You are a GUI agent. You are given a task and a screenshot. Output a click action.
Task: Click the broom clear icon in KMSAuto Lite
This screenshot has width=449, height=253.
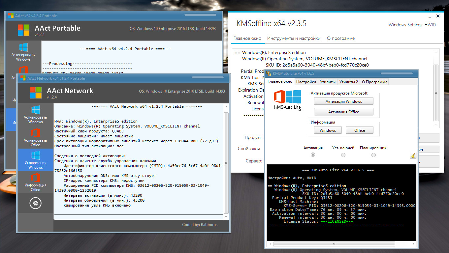pyautogui.click(x=413, y=155)
